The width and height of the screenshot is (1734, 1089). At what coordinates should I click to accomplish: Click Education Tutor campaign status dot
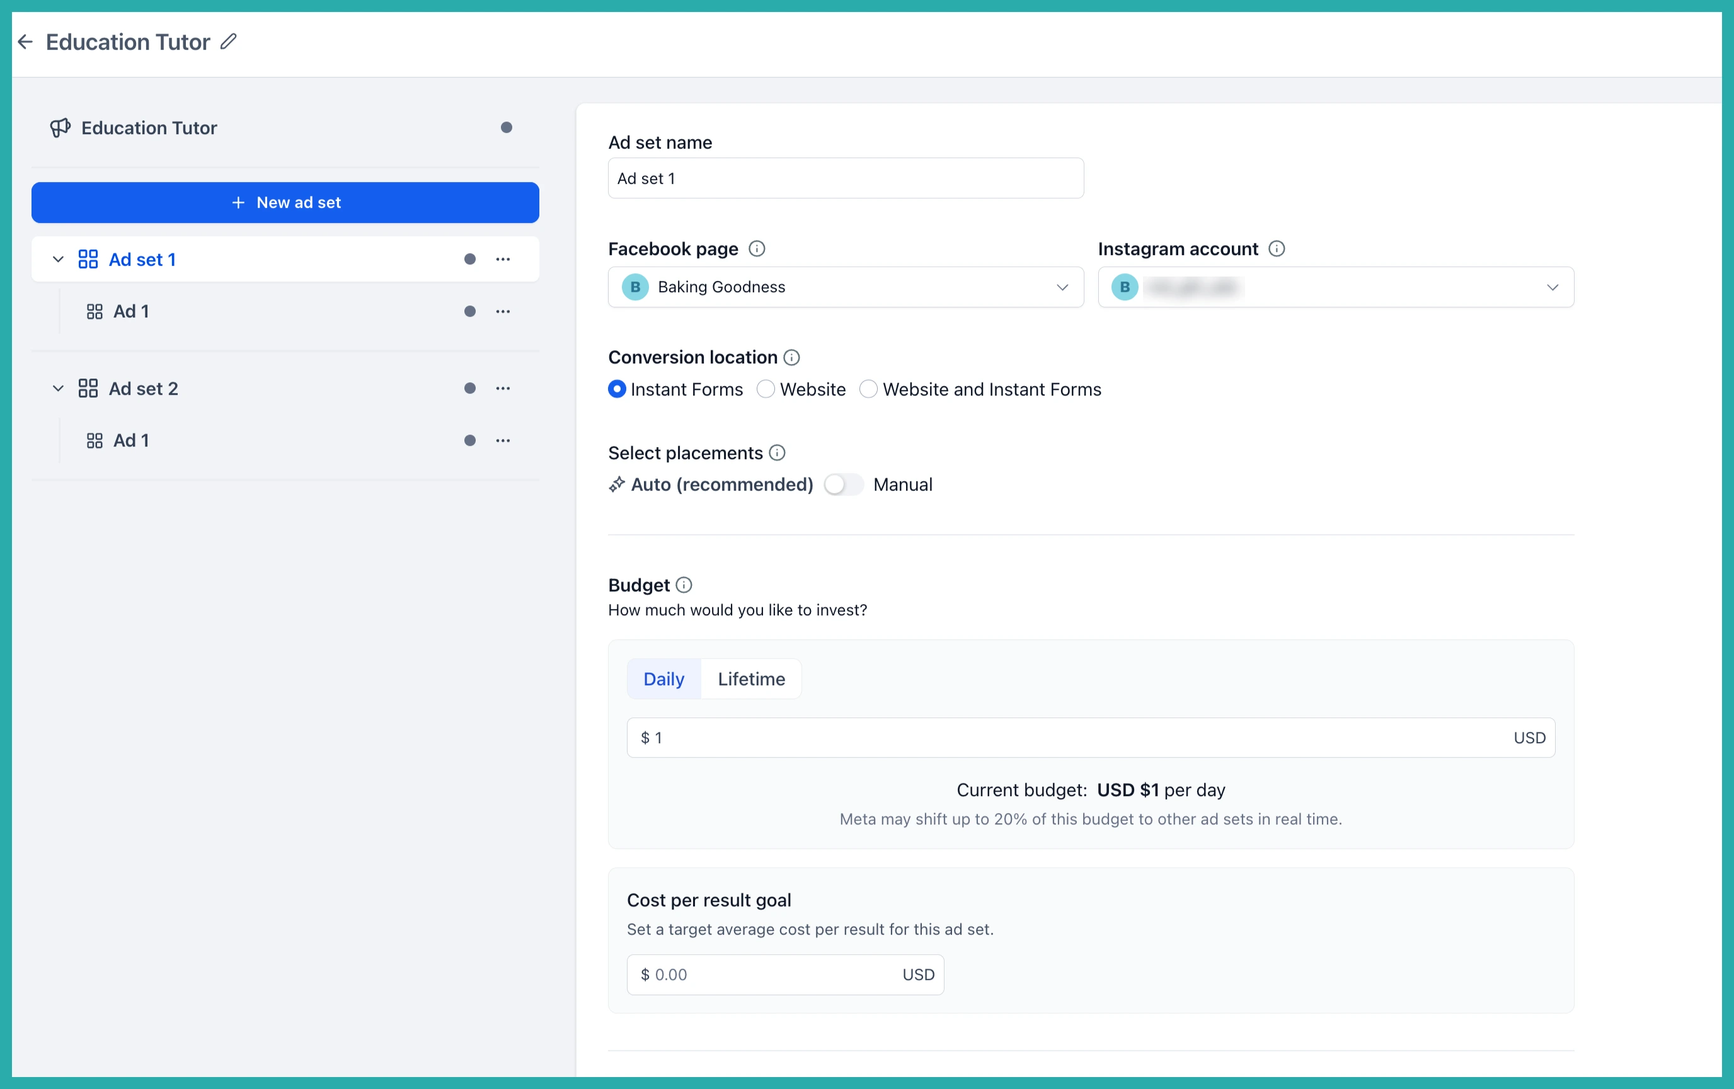click(x=506, y=127)
